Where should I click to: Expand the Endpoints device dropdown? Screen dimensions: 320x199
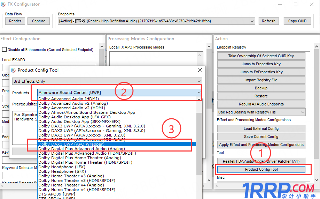252,21
